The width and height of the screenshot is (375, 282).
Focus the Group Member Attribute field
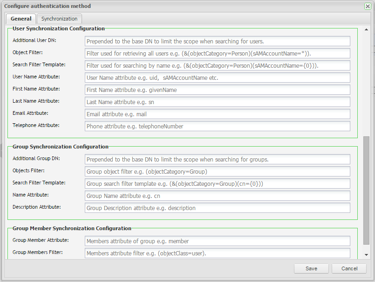[x=217, y=241]
